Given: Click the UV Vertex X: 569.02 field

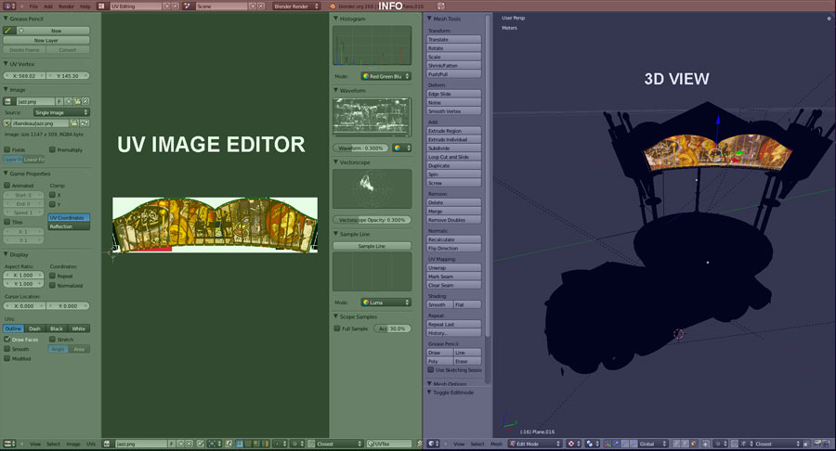Looking at the screenshot, I should pos(24,76).
